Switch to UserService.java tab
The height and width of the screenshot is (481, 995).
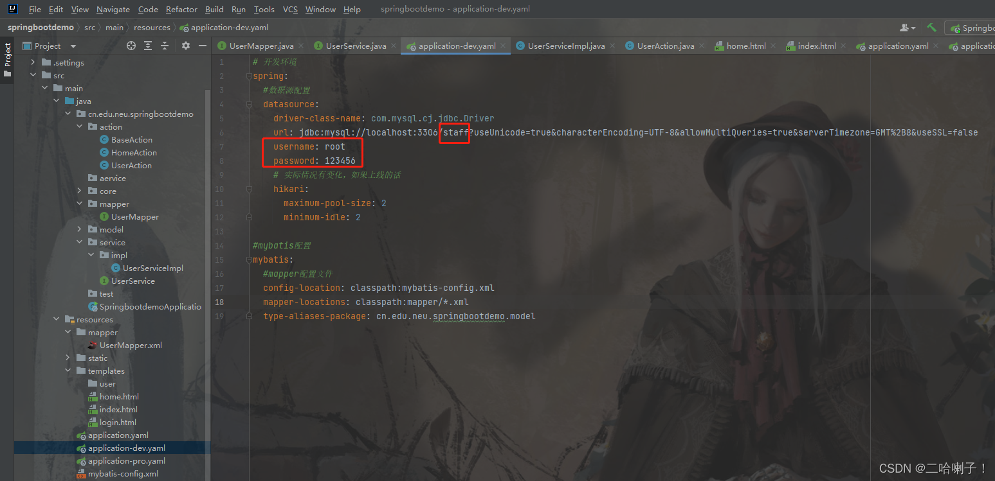point(356,46)
